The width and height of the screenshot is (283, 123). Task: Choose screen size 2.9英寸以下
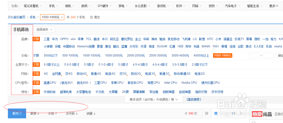pyautogui.click(x=200, y=65)
